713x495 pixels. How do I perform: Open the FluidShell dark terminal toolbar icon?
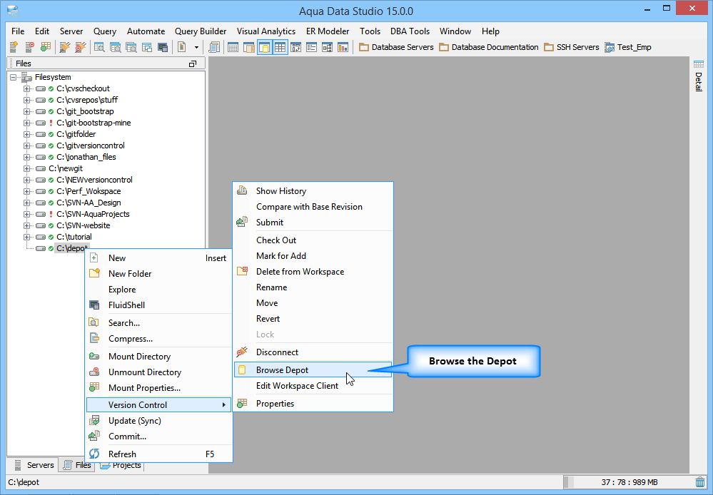pyautogui.click(x=162, y=47)
